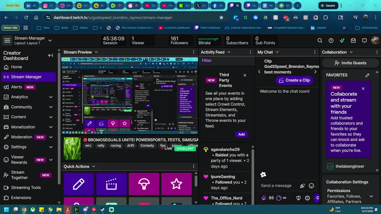This screenshot has width=381, height=214.
Task: Expand the Moderation sidebar section
Action: click(51, 137)
